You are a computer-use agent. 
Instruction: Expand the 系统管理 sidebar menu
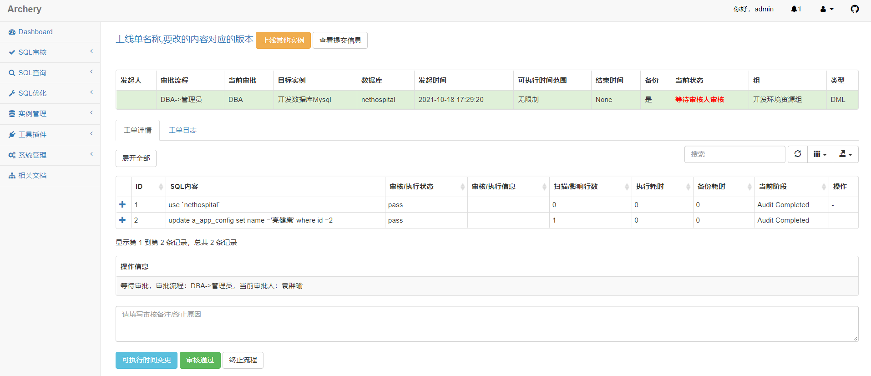pos(50,155)
